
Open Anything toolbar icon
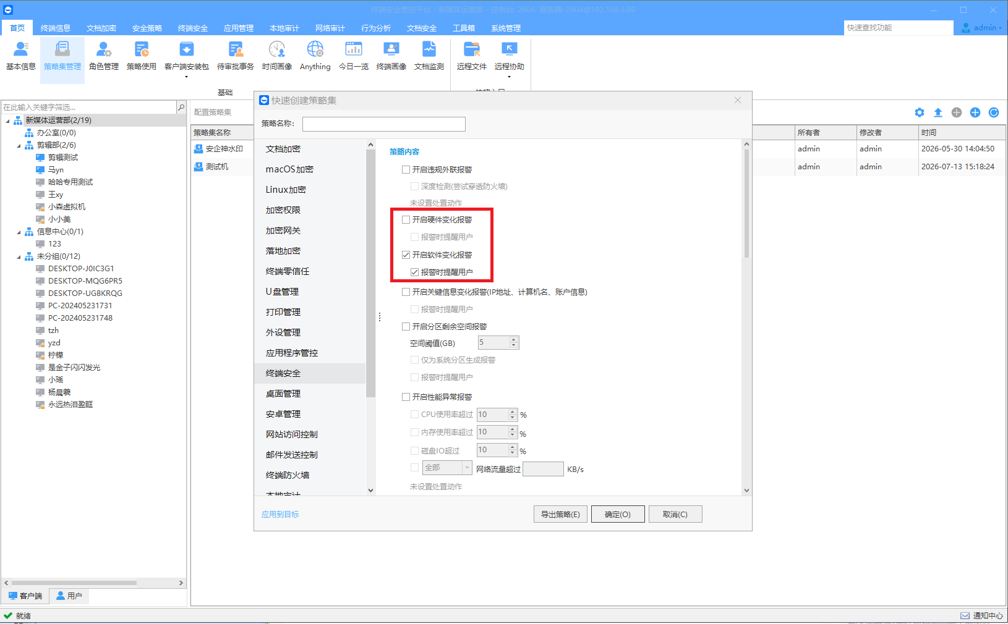pos(315,56)
